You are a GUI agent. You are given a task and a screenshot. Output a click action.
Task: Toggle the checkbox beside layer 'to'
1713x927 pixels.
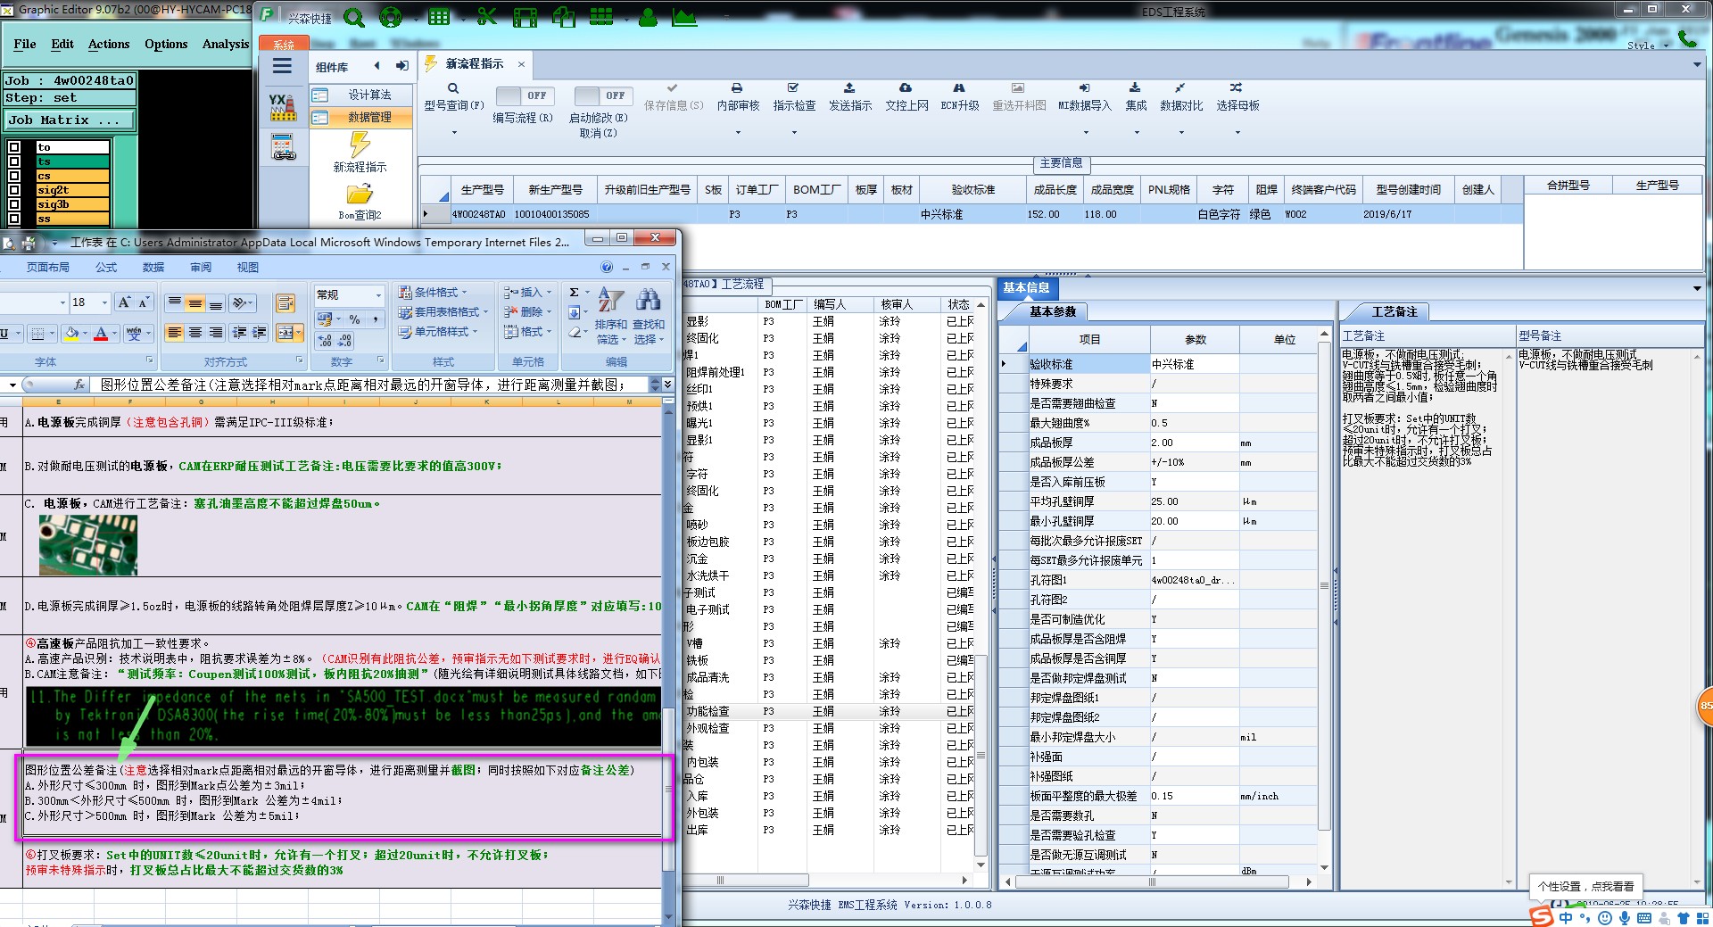[14, 147]
